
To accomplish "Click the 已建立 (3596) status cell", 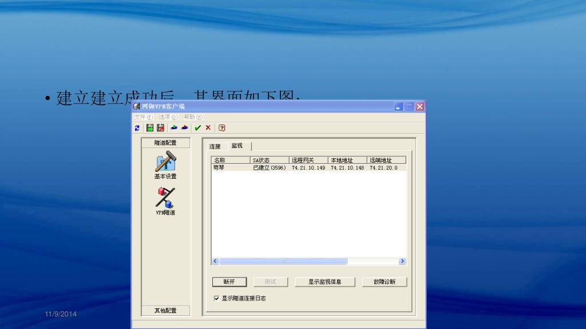I will click(269, 168).
